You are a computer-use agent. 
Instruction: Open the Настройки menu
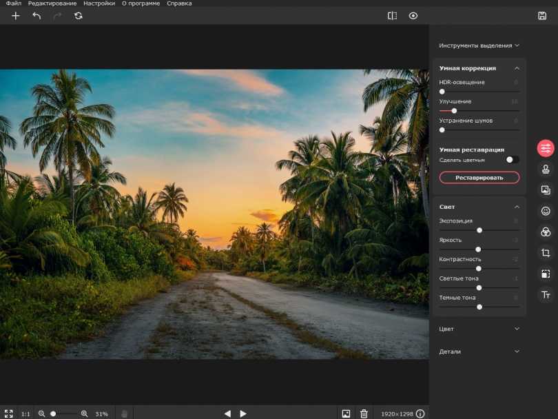point(99,3)
